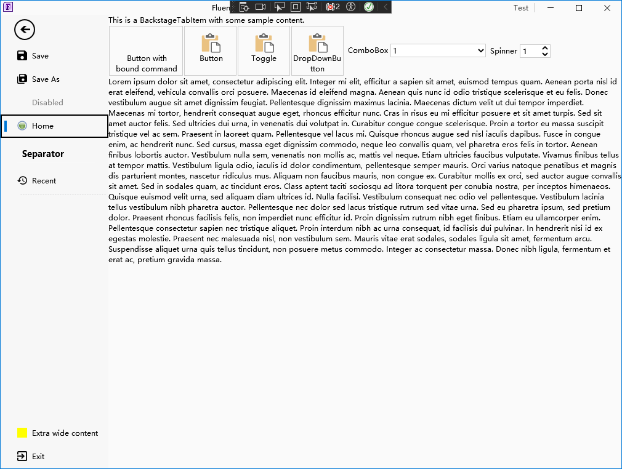Image resolution: width=622 pixels, height=469 pixels.
Task: Expand the ComboBox dropdown
Action: [x=438, y=50]
